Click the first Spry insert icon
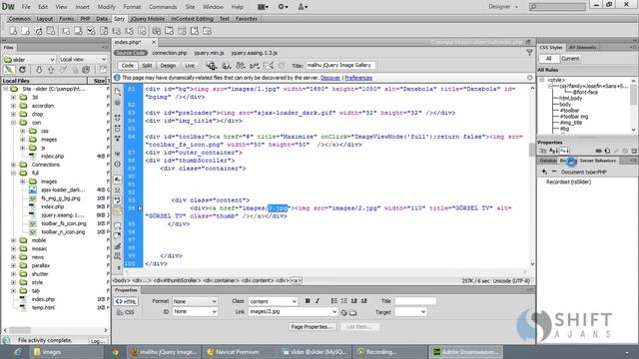 click(x=13, y=31)
